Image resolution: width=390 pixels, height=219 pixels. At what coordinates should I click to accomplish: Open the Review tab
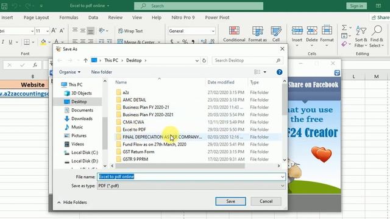pos(115,18)
